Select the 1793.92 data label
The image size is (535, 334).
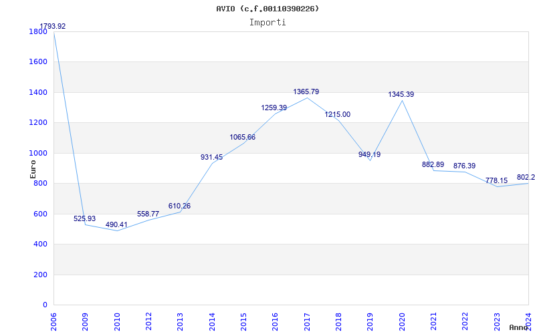53,26
